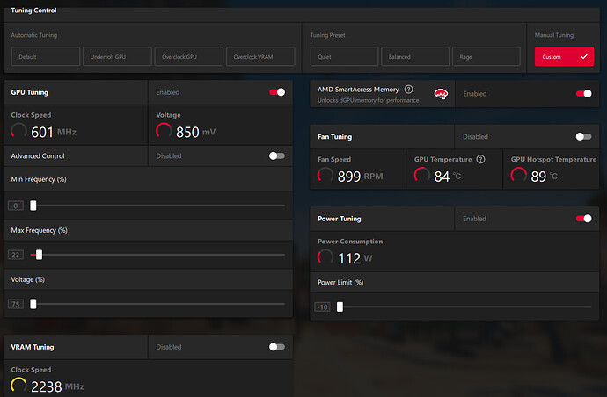Viewport: 607px width, 397px height.
Task: Click the Custom manual tuning button
Action: click(564, 56)
